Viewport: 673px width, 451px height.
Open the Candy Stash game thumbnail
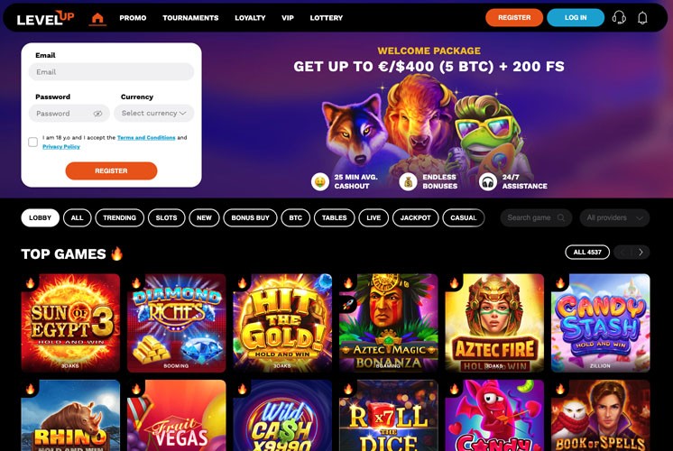[x=600, y=323]
